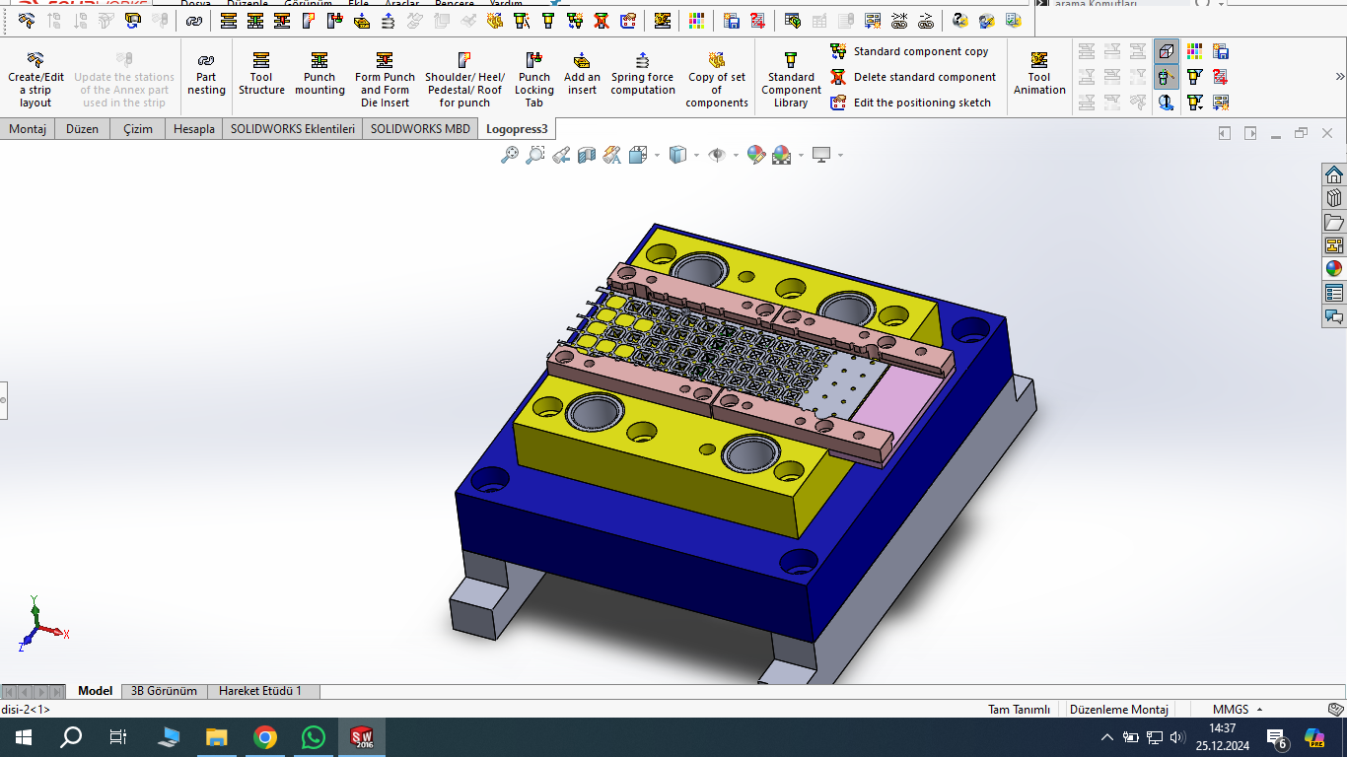1347x757 pixels.
Task: Switch to the SOLIDWORKS Eklentileri tab
Action: pos(292,129)
